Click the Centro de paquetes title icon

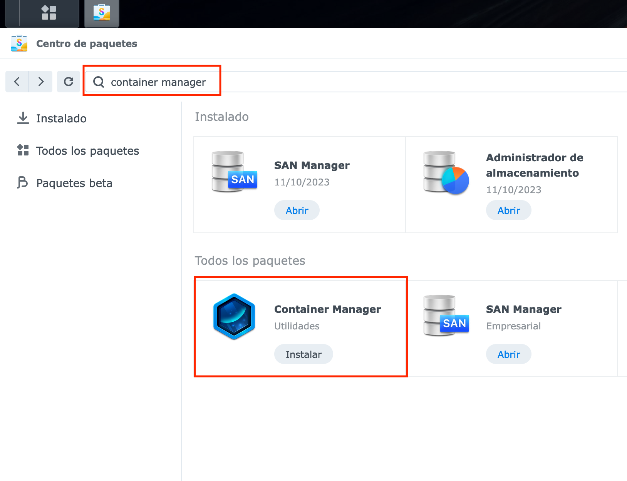(x=19, y=43)
